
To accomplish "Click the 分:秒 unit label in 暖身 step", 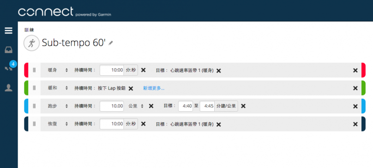I will tap(131, 70).
